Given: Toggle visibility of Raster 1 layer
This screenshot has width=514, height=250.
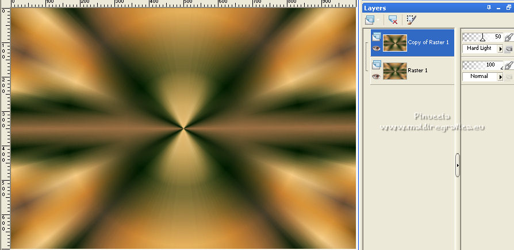Looking at the screenshot, I should [x=376, y=76].
